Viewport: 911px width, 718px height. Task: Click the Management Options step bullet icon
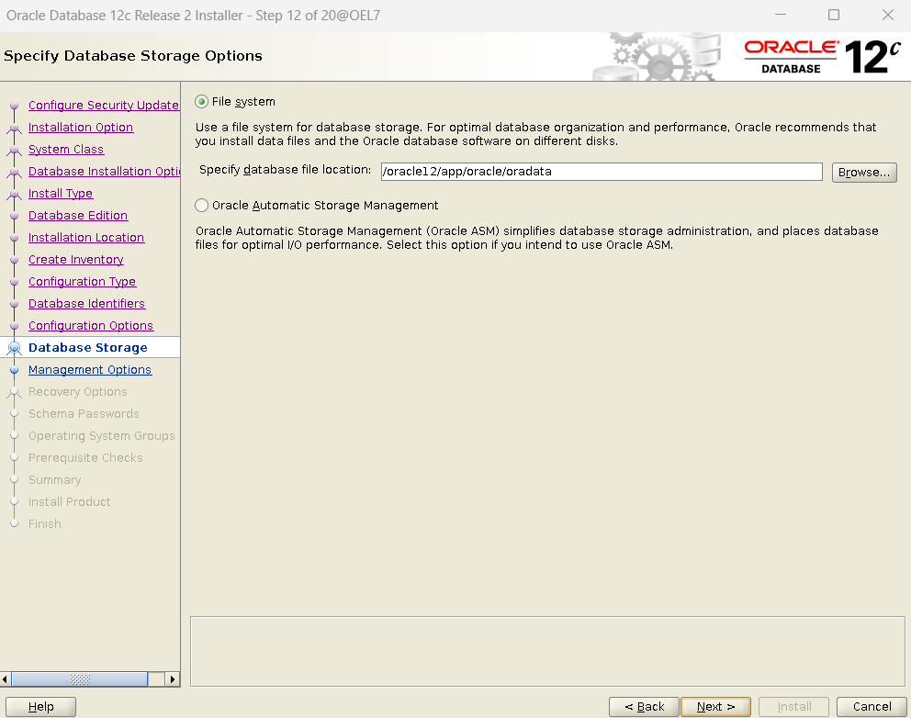[x=15, y=370]
